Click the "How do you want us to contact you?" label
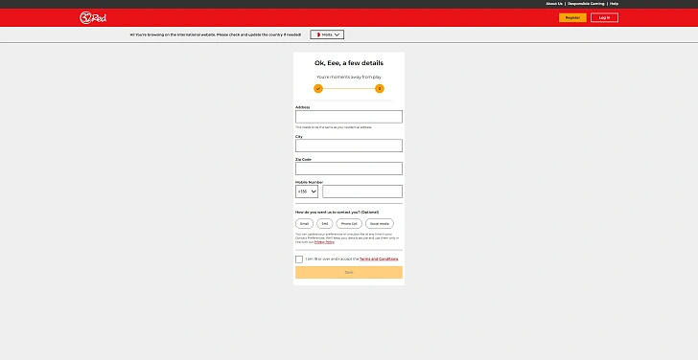This screenshot has width=698, height=360. (x=337, y=213)
